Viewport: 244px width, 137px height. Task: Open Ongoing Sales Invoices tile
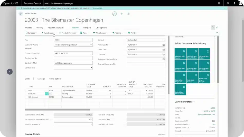point(180,66)
